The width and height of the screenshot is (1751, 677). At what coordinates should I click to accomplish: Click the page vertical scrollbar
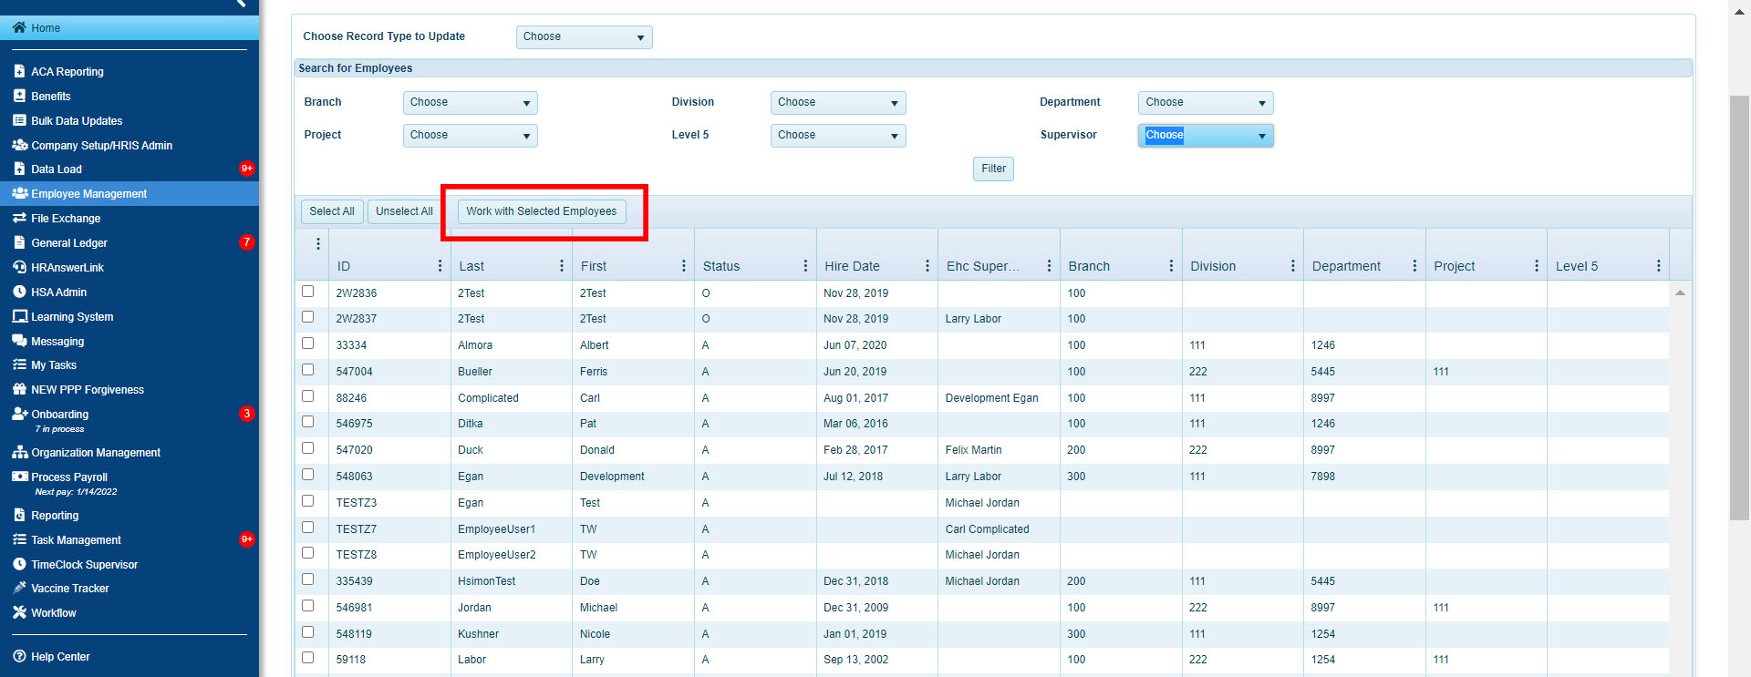pos(1739,307)
